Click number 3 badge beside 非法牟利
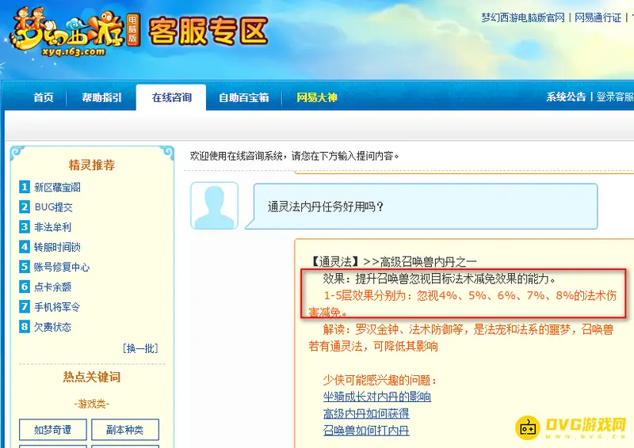 25,226
